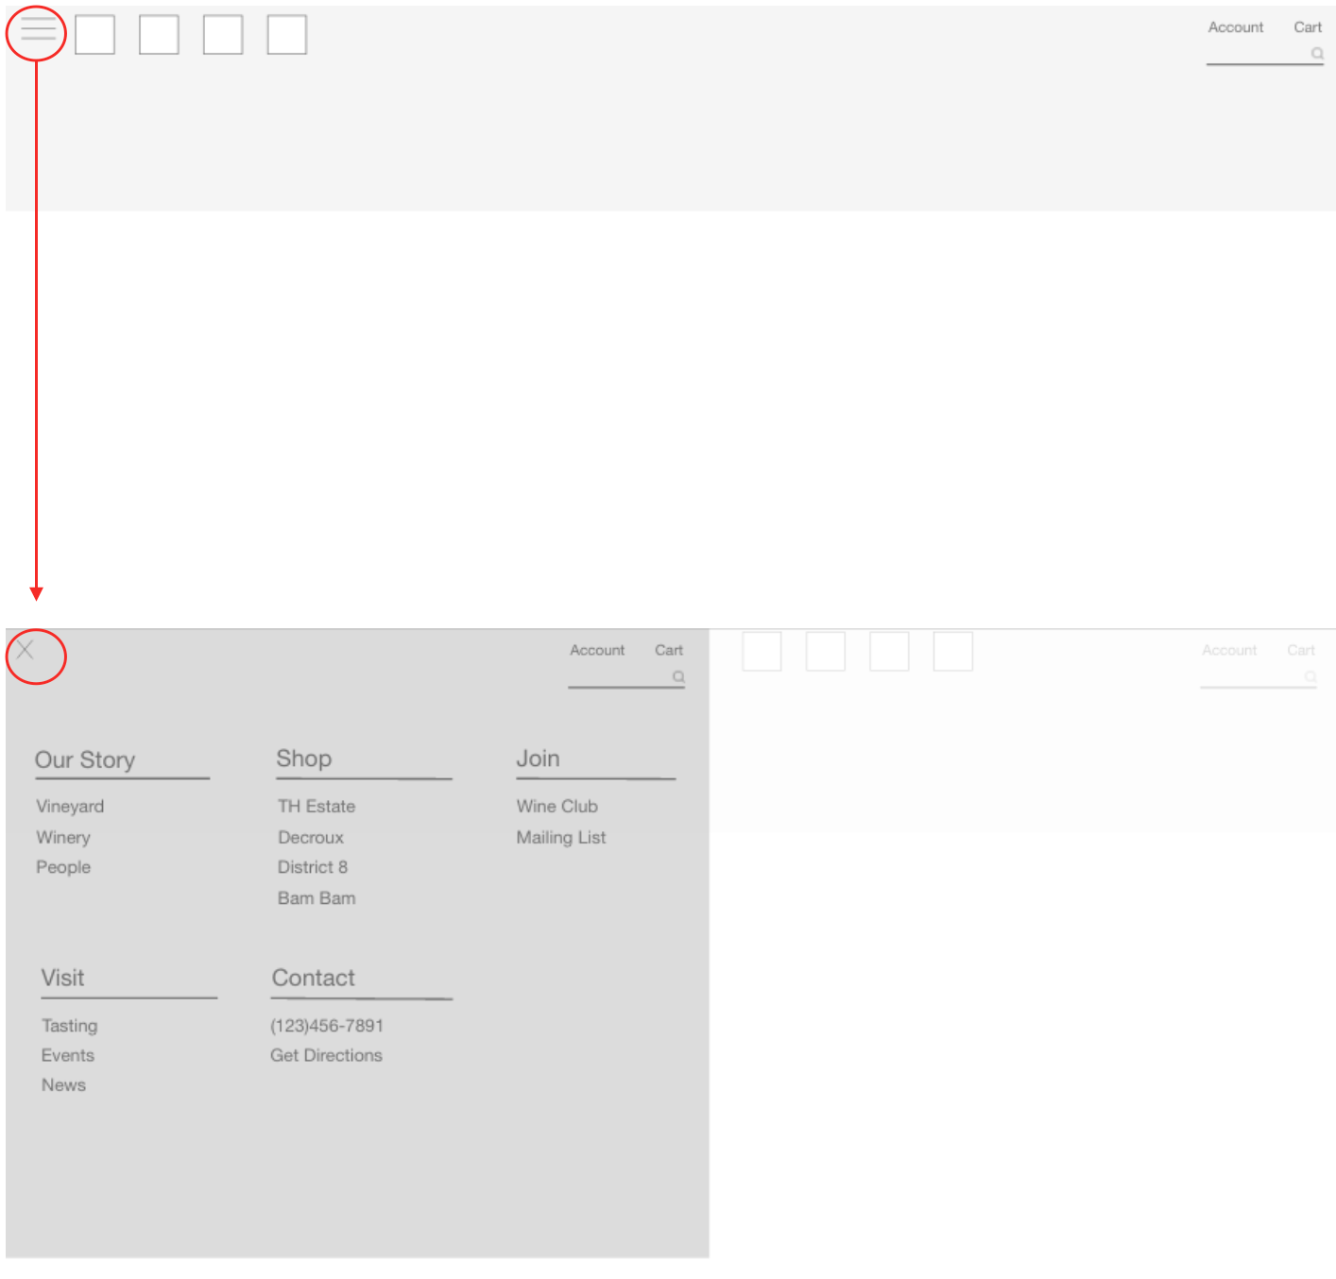Close the menu with the X icon
Viewport: 1336px width, 1279px height.
coord(26,650)
